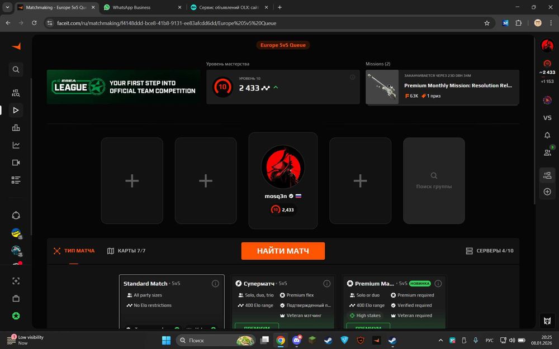Open the volume control in system tray
This screenshot has width=559, height=349.
click(x=512, y=341)
